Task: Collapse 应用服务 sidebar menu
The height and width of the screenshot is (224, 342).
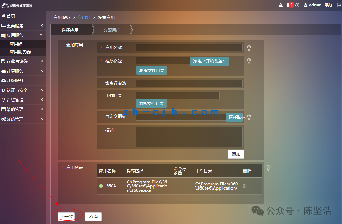Action: [23, 35]
